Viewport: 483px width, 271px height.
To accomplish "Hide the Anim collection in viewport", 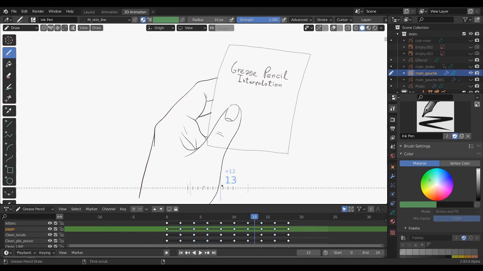I will click(471, 34).
